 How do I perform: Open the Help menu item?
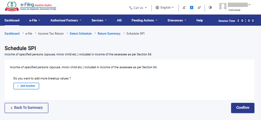(x=200, y=20)
